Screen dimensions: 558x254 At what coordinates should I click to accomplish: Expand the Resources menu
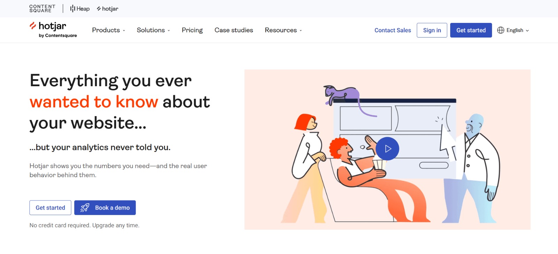coord(283,30)
